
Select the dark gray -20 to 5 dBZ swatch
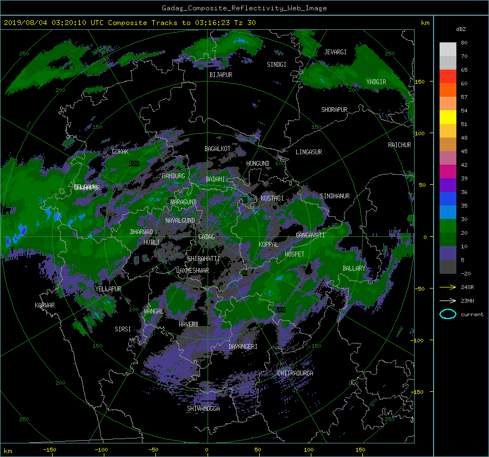[x=448, y=267]
